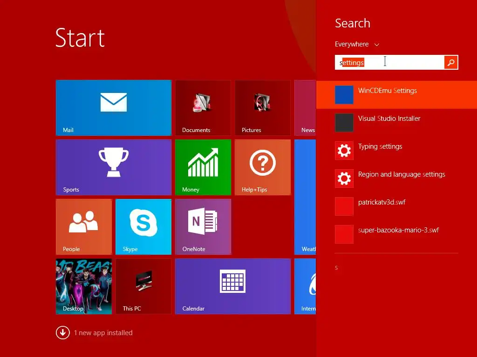Launch the OneNote tile
The image size is (477, 357).
click(x=203, y=227)
